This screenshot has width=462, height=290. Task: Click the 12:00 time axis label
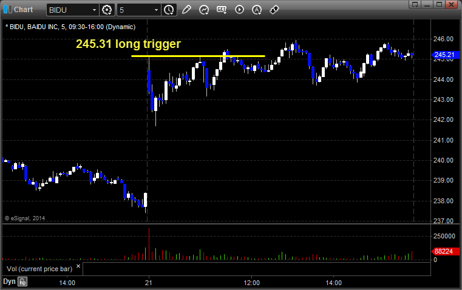click(x=251, y=283)
